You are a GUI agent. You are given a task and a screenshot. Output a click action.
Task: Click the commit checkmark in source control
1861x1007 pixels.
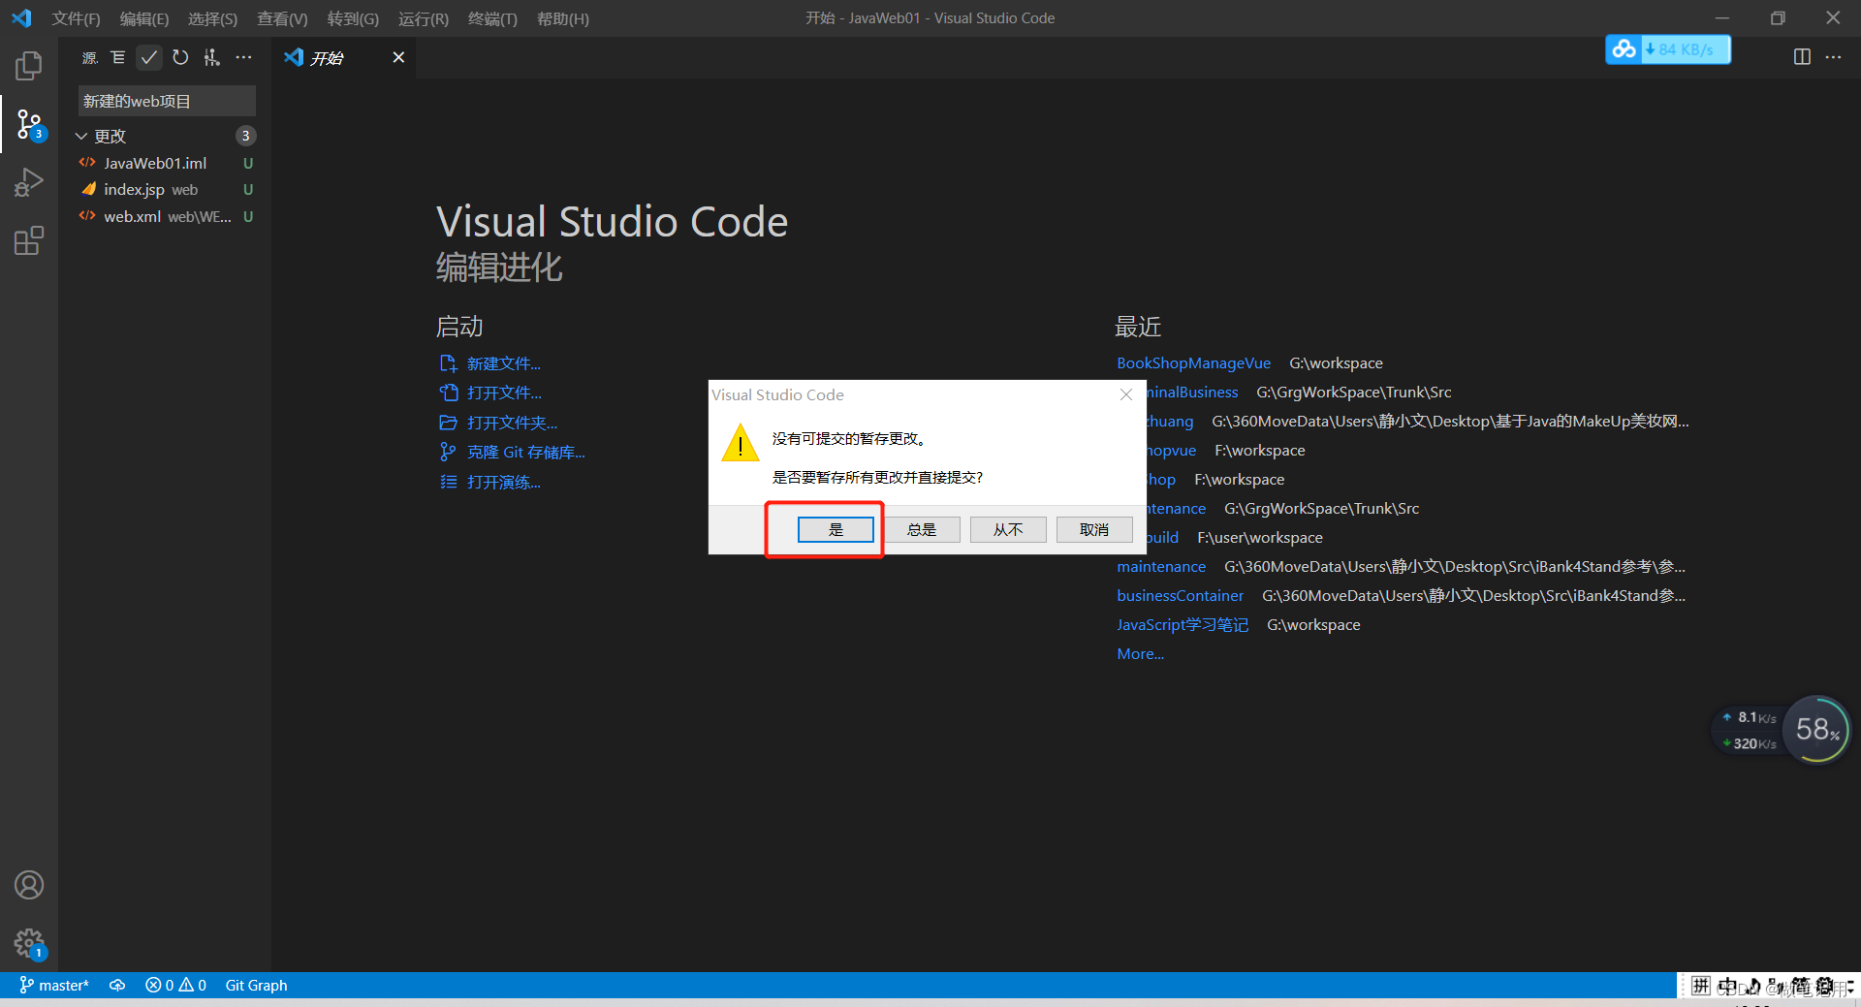(148, 58)
